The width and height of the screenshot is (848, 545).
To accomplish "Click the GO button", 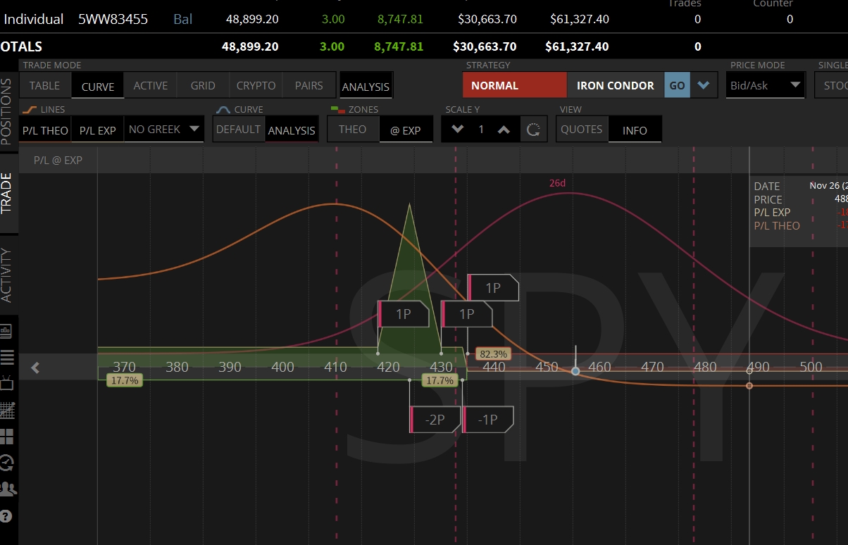I will pyautogui.click(x=677, y=85).
